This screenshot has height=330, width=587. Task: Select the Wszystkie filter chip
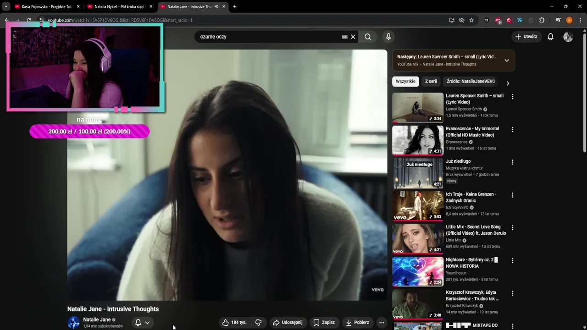click(405, 81)
